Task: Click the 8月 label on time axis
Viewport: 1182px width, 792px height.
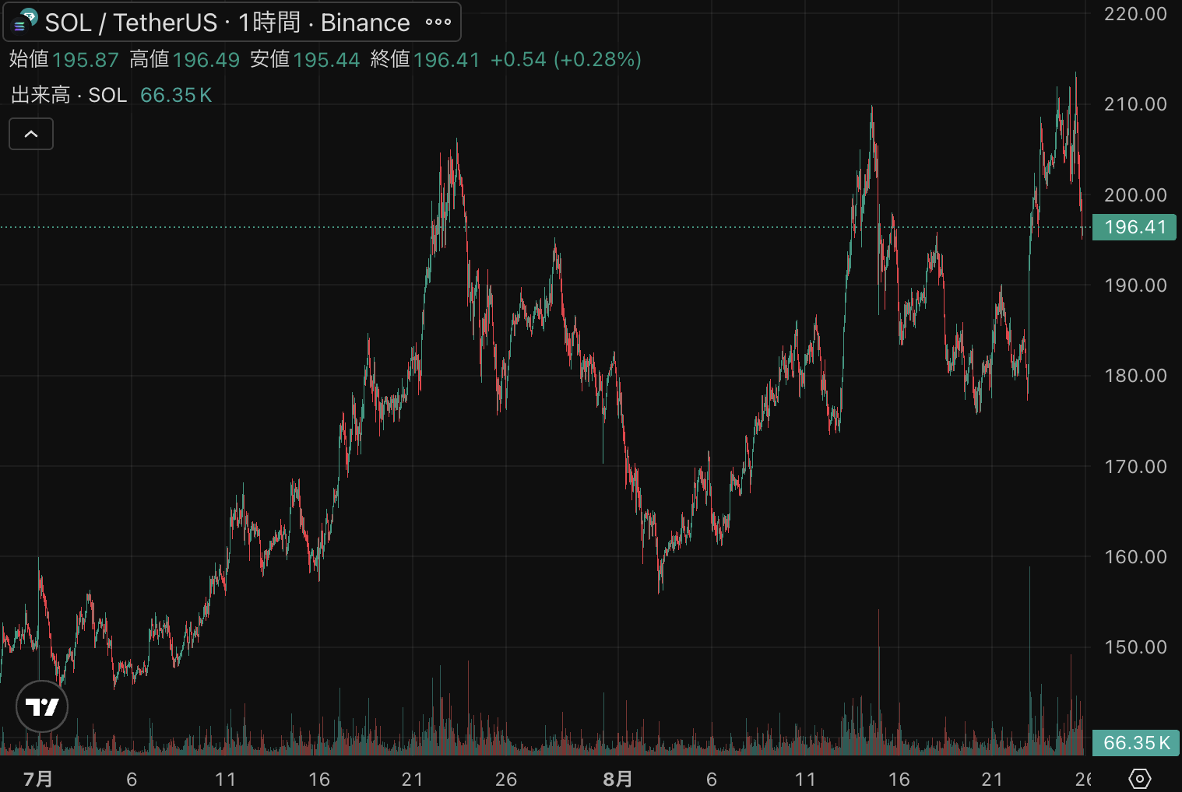Action: 617,779
